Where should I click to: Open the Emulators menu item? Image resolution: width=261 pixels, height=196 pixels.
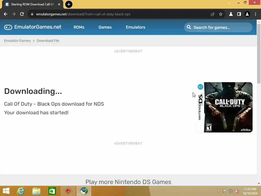(136, 27)
